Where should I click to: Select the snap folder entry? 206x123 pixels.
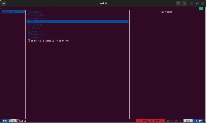pyautogui.click(x=34, y=31)
